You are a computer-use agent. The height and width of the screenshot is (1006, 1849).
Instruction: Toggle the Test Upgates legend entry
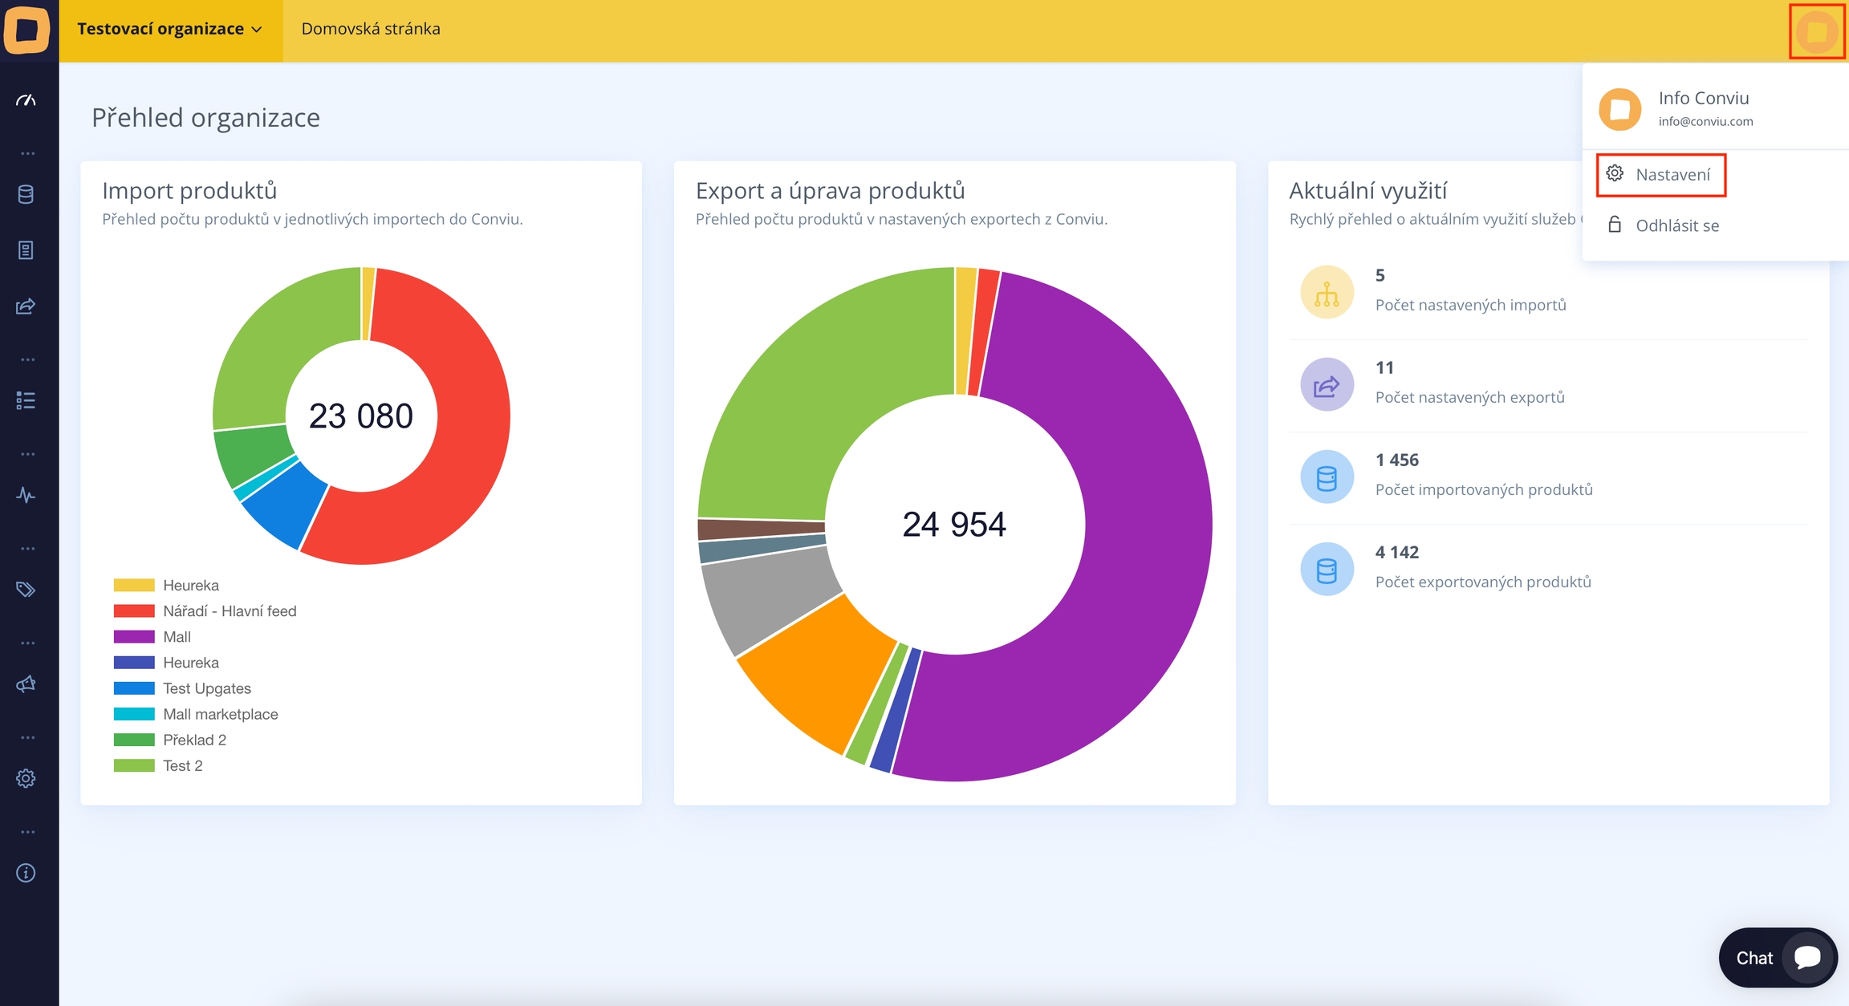coord(206,688)
